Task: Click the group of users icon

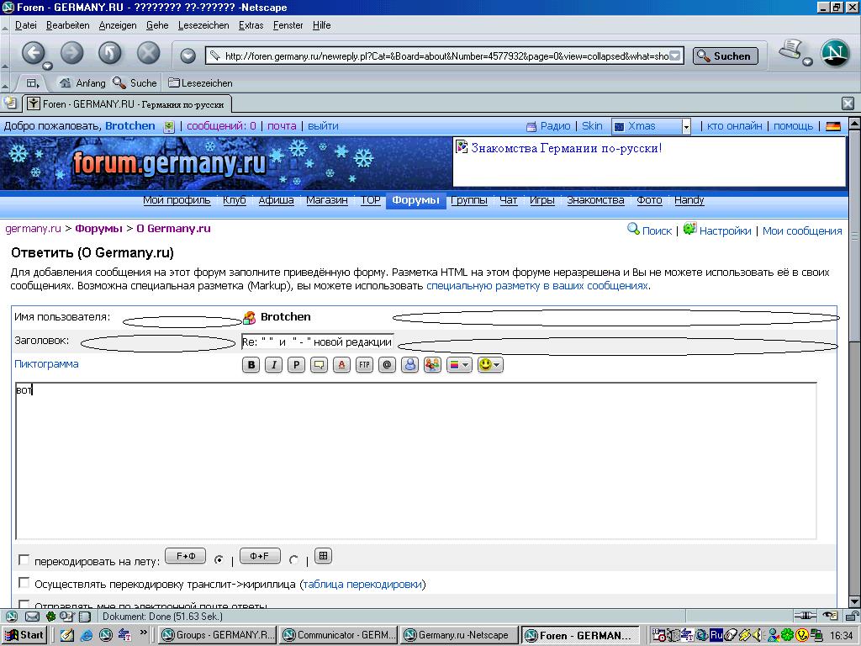Action: coord(432,365)
